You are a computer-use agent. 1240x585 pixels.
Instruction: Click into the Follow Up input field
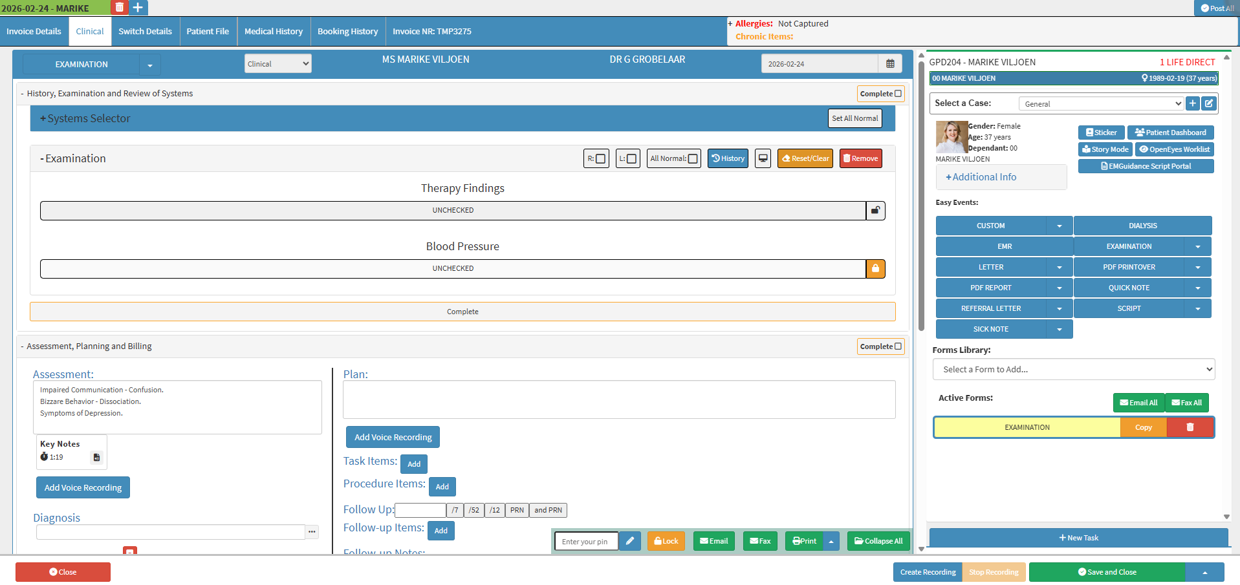pyautogui.click(x=420, y=510)
